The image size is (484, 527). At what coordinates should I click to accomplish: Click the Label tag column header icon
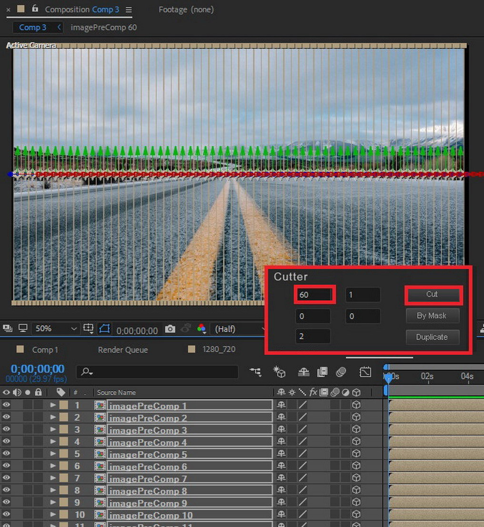[x=61, y=392]
